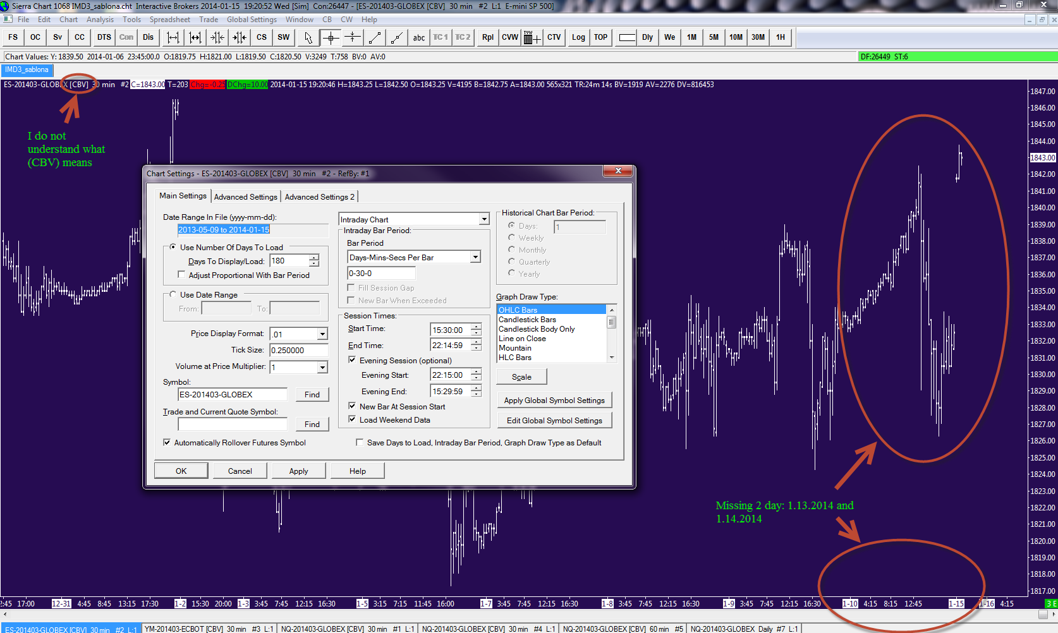1058x633 pixels.
Task: Switch to the Advanced Settings tab
Action: 245,196
